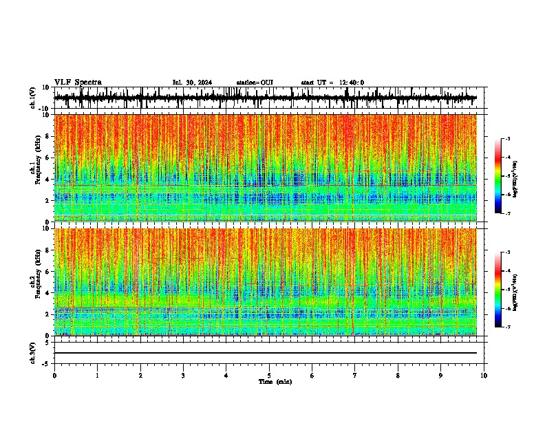This screenshot has height=421, width=545.
Task: Click time axis tick label '7'
Action: point(355,376)
